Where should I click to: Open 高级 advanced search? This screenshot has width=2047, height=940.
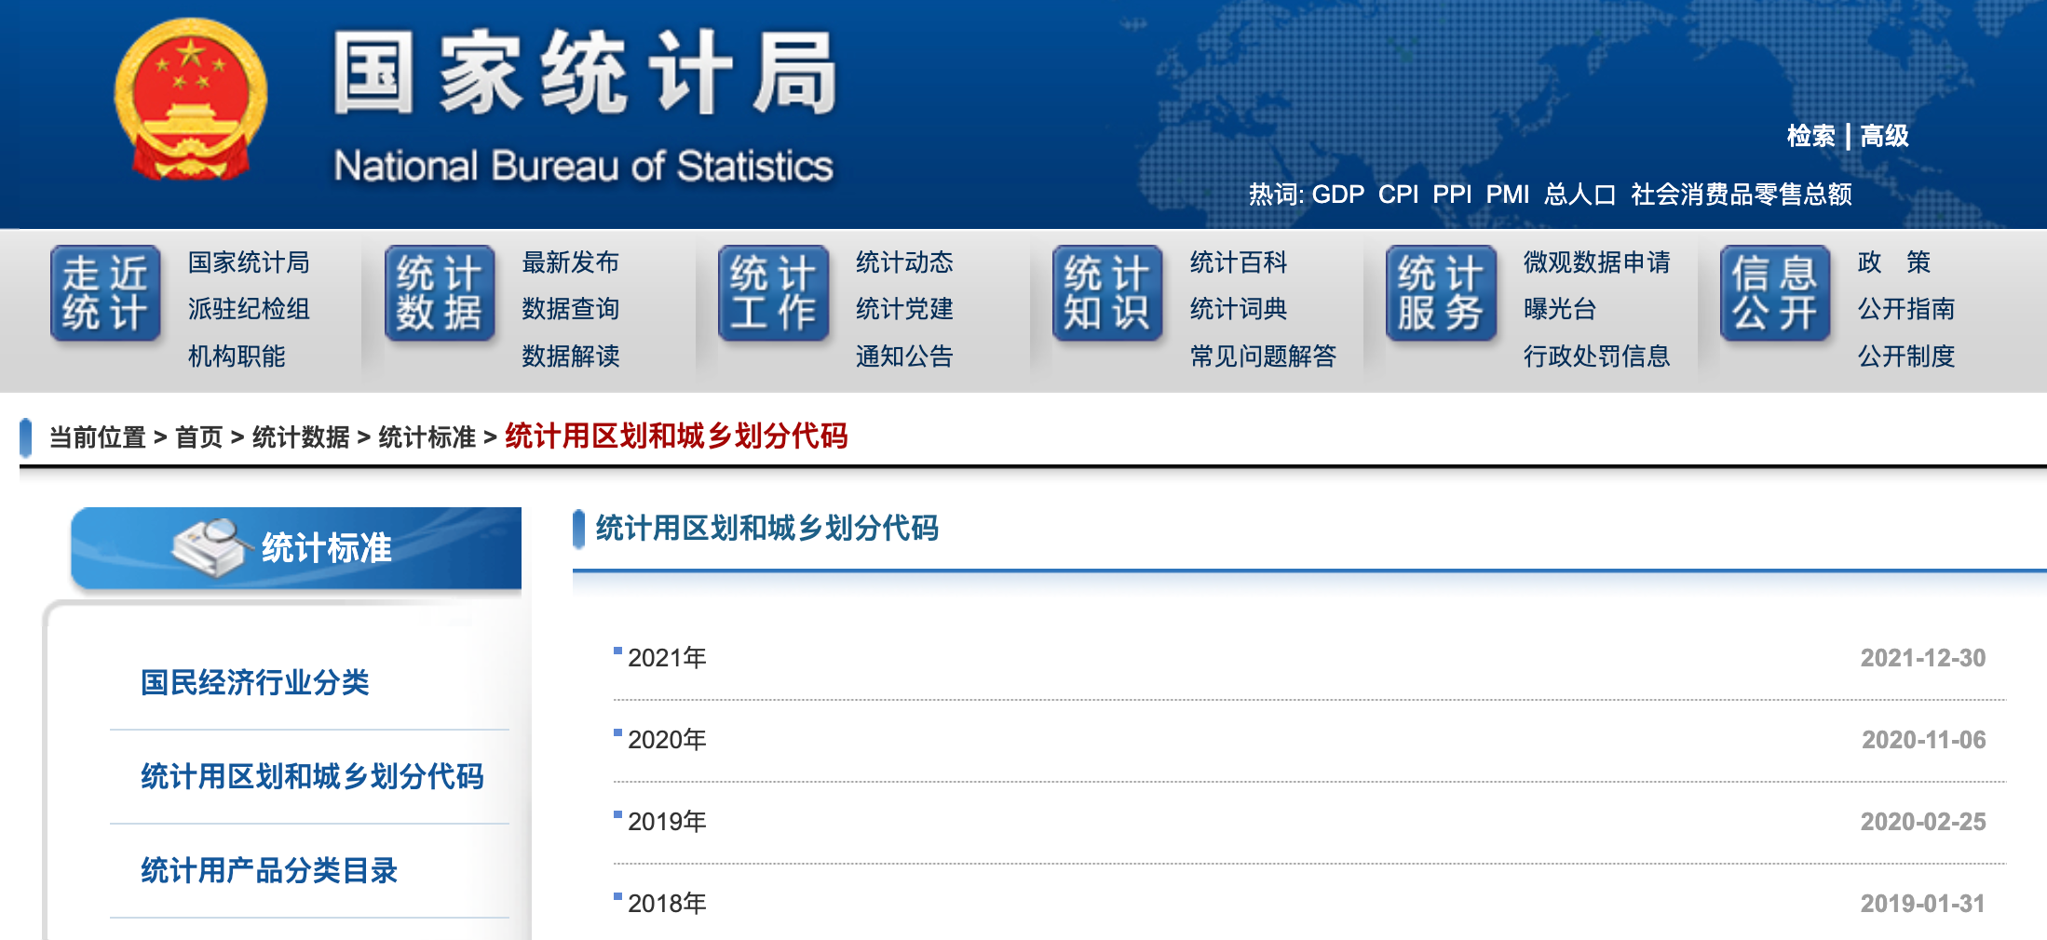point(1884,136)
